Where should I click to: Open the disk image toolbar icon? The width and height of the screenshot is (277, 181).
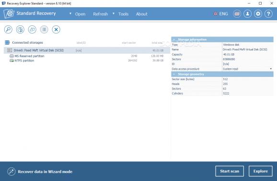[x=32, y=29]
